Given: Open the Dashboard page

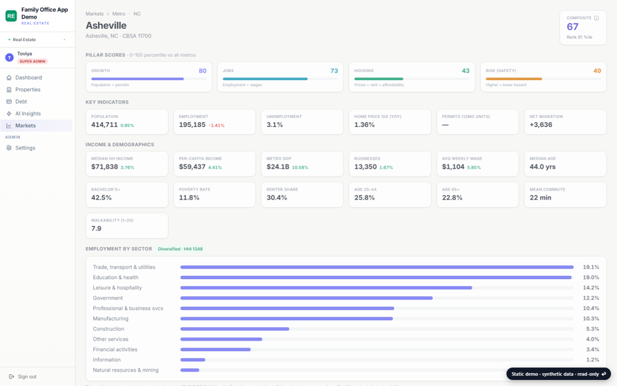Looking at the screenshot, I should click(x=38, y=77).
